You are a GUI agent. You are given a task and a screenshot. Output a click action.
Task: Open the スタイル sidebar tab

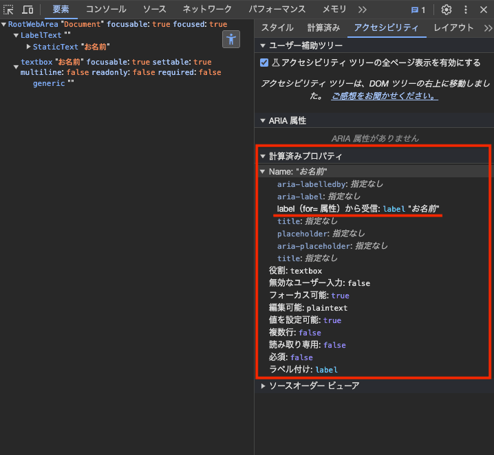277,28
